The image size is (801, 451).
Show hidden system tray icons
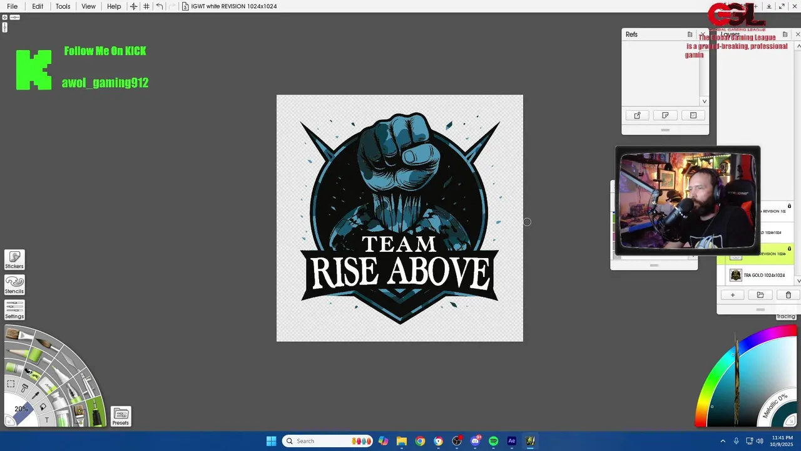(x=723, y=441)
